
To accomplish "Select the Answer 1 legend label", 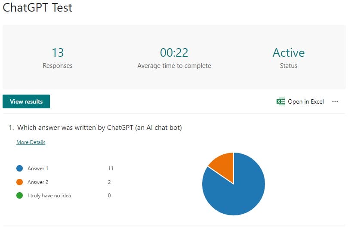I will (x=38, y=169).
